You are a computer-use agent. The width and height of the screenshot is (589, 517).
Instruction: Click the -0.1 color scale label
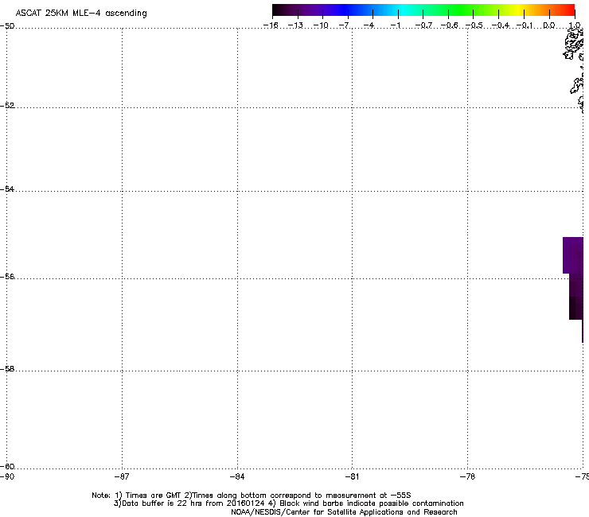click(525, 25)
